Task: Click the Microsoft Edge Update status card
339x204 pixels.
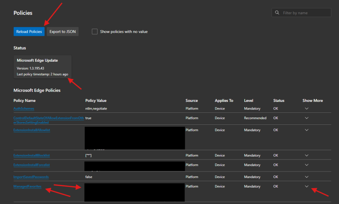Action: (42, 67)
